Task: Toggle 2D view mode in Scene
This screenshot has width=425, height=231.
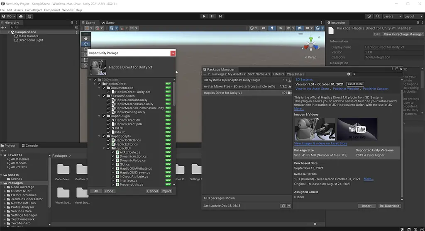Action: coord(263,28)
